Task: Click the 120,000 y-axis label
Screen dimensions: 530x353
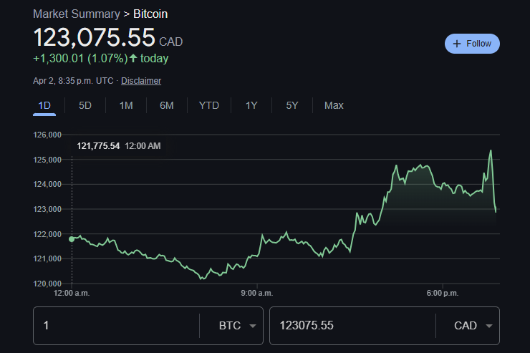Action: tap(47, 284)
